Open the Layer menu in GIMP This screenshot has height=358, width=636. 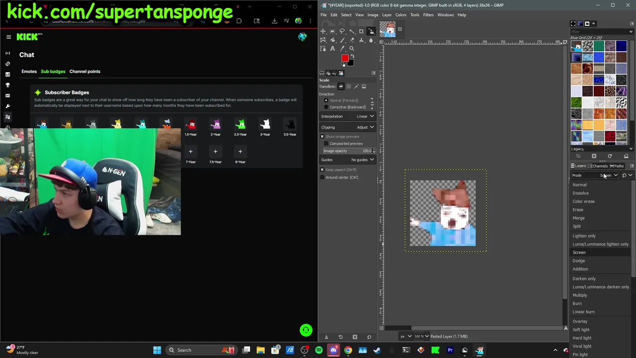(x=387, y=15)
